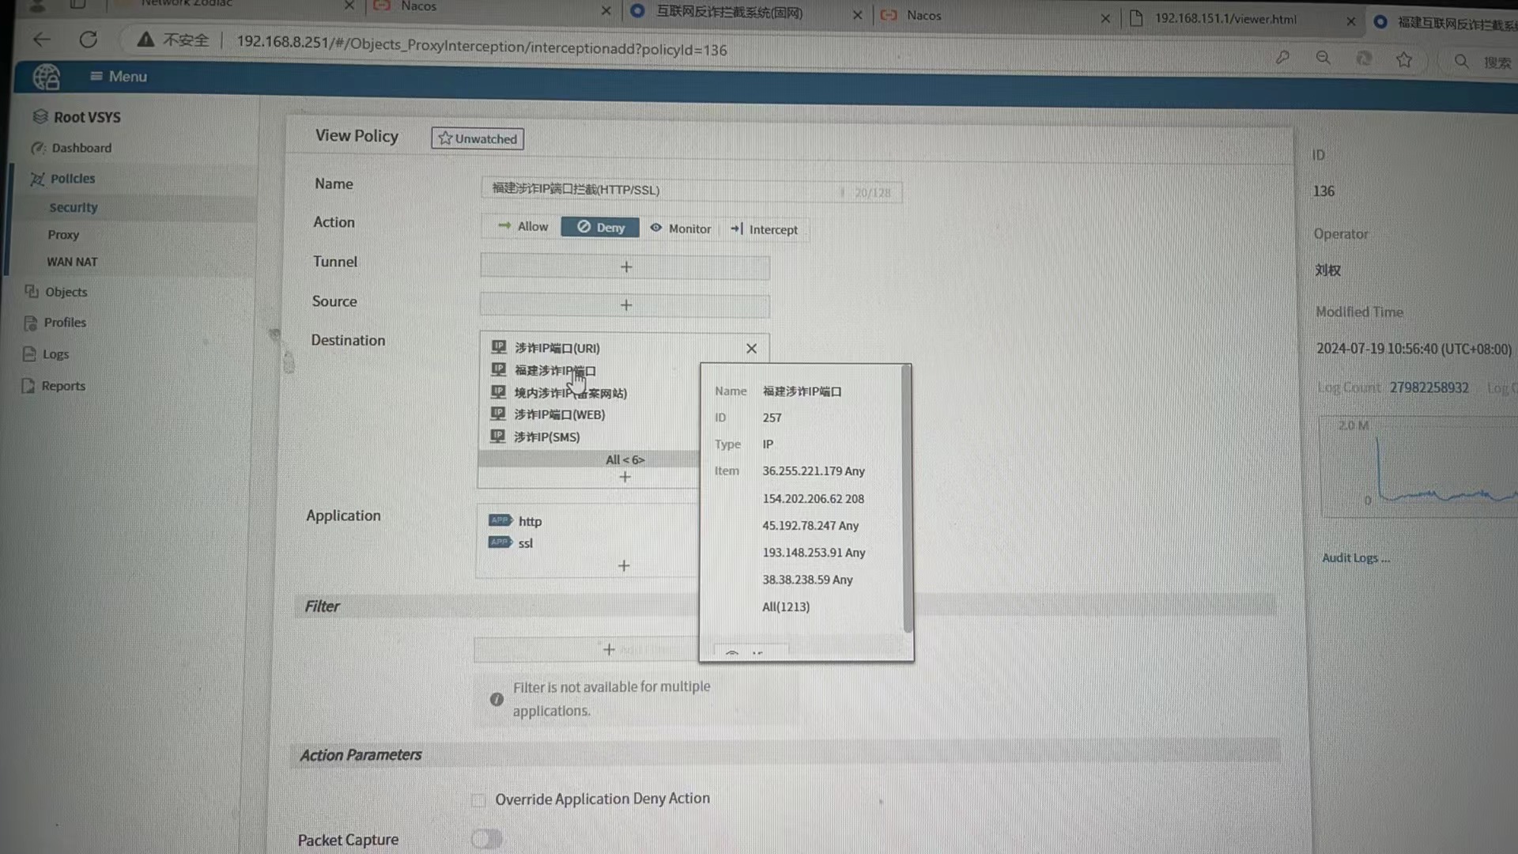Add a Tunnel with the plus row
Viewport: 1518px width, 854px height.
(625, 267)
